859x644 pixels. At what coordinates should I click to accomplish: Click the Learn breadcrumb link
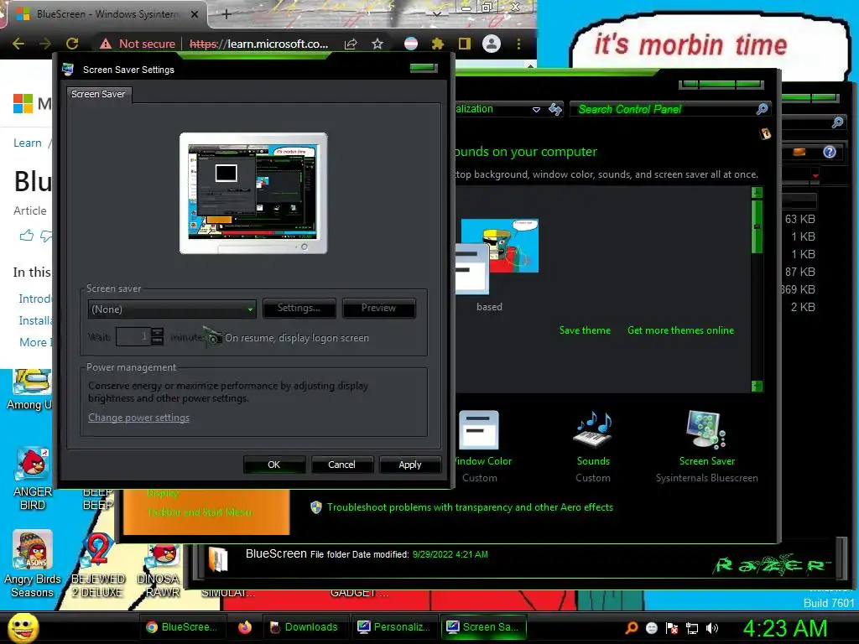28,143
